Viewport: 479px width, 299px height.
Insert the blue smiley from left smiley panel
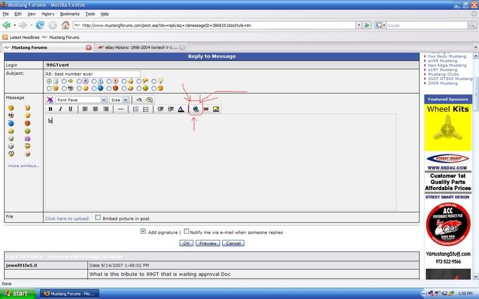[x=11, y=123]
